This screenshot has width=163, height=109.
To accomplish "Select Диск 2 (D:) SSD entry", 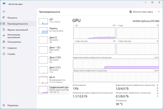I will coord(53,60).
